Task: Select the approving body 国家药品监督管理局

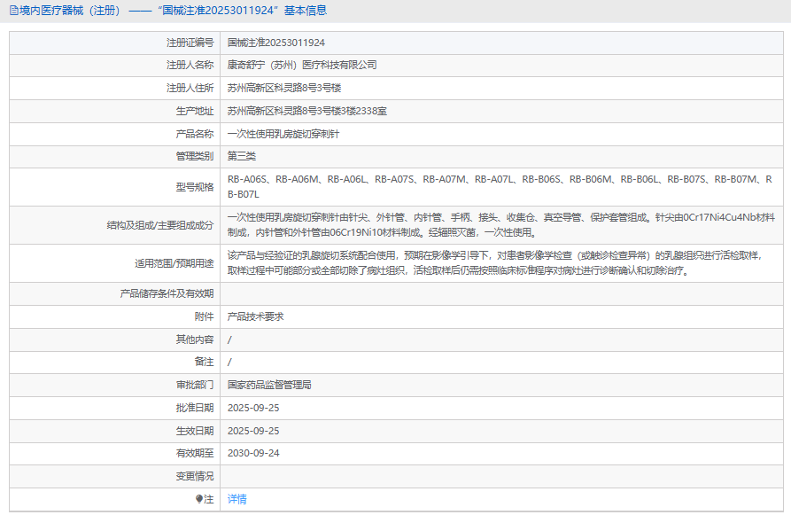Action: [x=269, y=386]
